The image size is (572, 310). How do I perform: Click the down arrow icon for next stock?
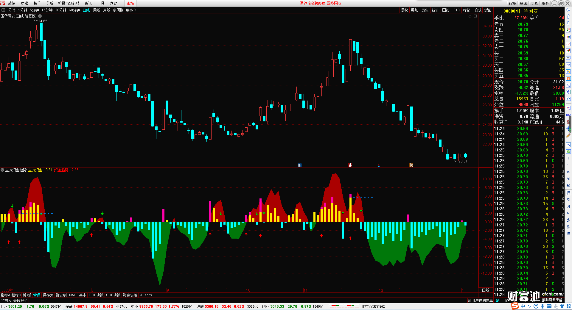tap(568, 24)
